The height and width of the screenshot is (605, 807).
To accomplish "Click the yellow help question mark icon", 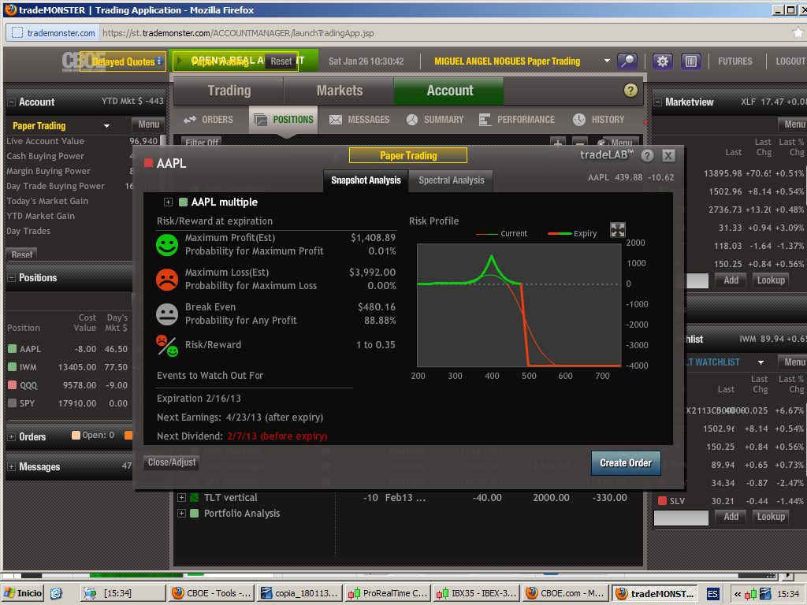I will pyautogui.click(x=630, y=91).
